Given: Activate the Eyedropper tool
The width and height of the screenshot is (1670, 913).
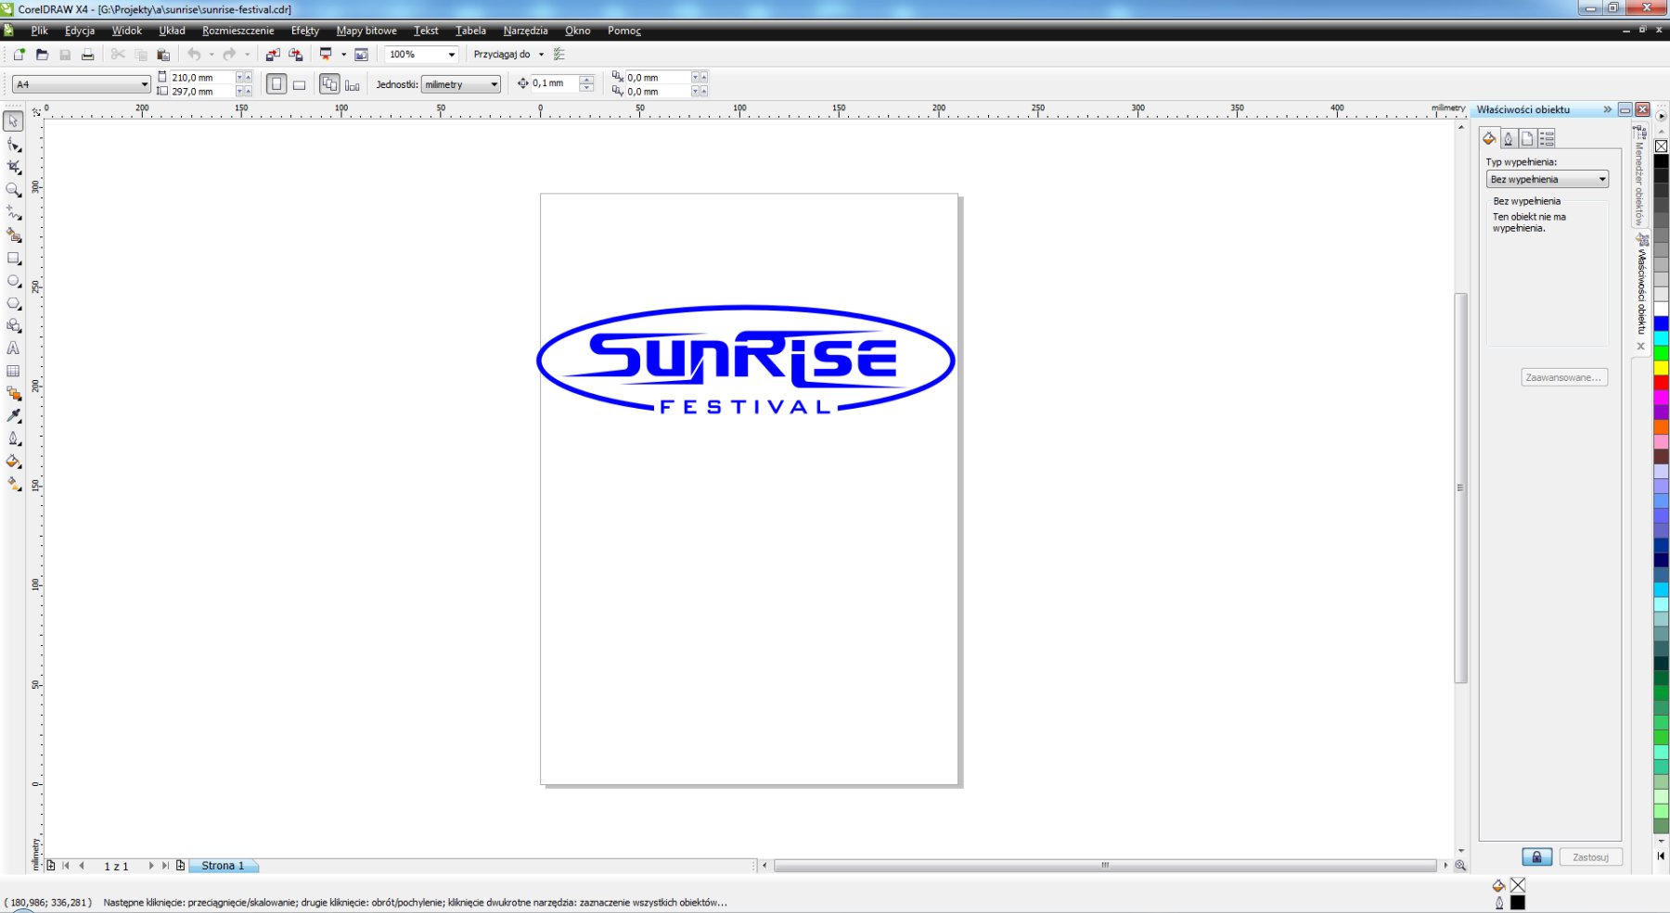Looking at the screenshot, I should tap(13, 416).
